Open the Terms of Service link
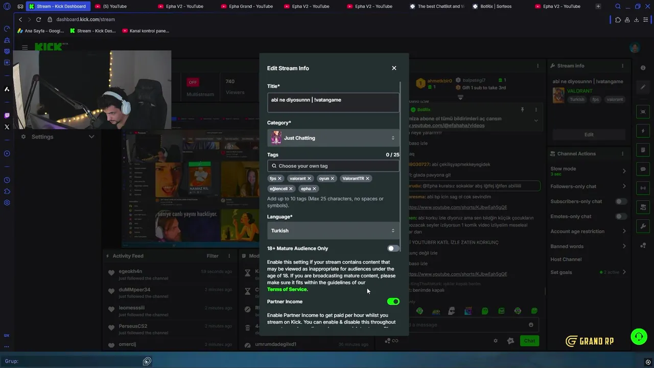654x368 pixels. tap(287, 289)
